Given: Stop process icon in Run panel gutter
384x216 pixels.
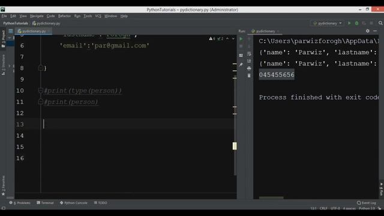Looking at the screenshot, I should 241,46.
